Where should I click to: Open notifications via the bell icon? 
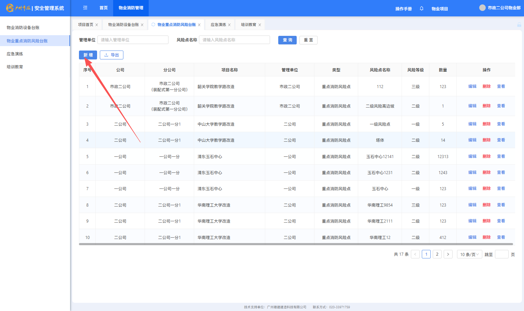(421, 9)
